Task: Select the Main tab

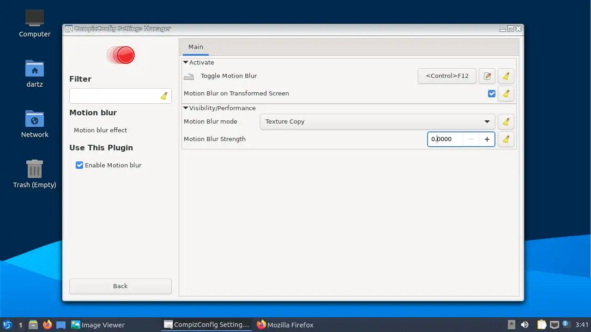Action: tap(196, 47)
